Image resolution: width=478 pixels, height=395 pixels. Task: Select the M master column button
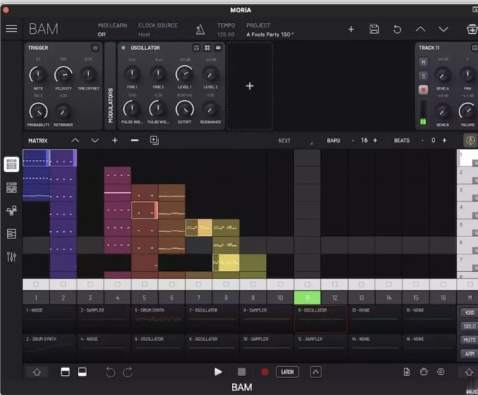click(x=470, y=298)
